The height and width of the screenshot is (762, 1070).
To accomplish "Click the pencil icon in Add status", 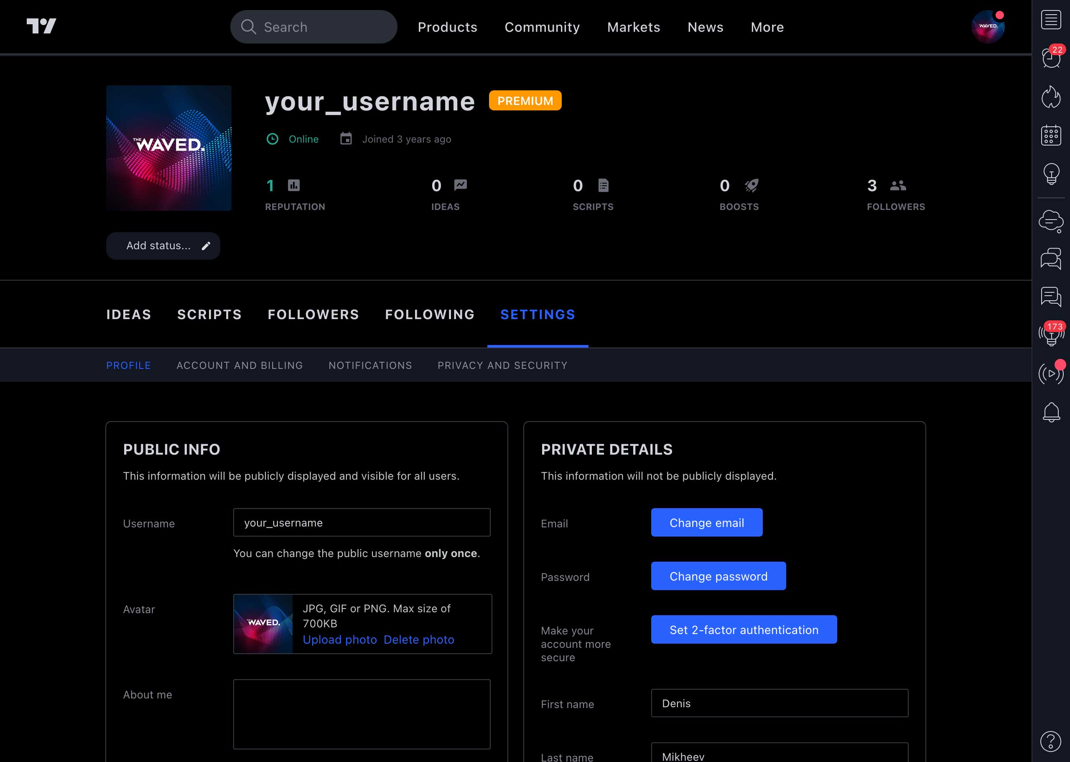I will (206, 246).
